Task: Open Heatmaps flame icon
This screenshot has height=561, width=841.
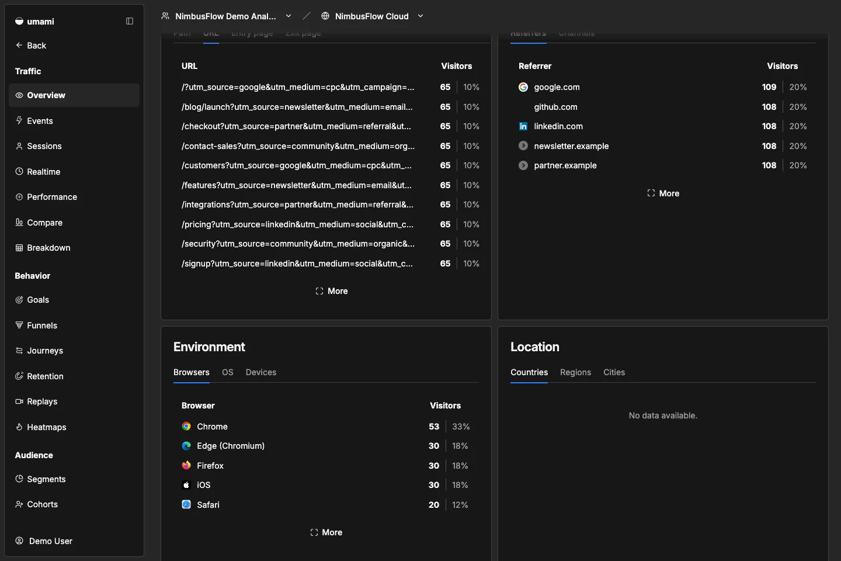Action: click(x=19, y=427)
